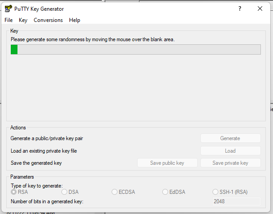Open the Conversions menu

48,20
